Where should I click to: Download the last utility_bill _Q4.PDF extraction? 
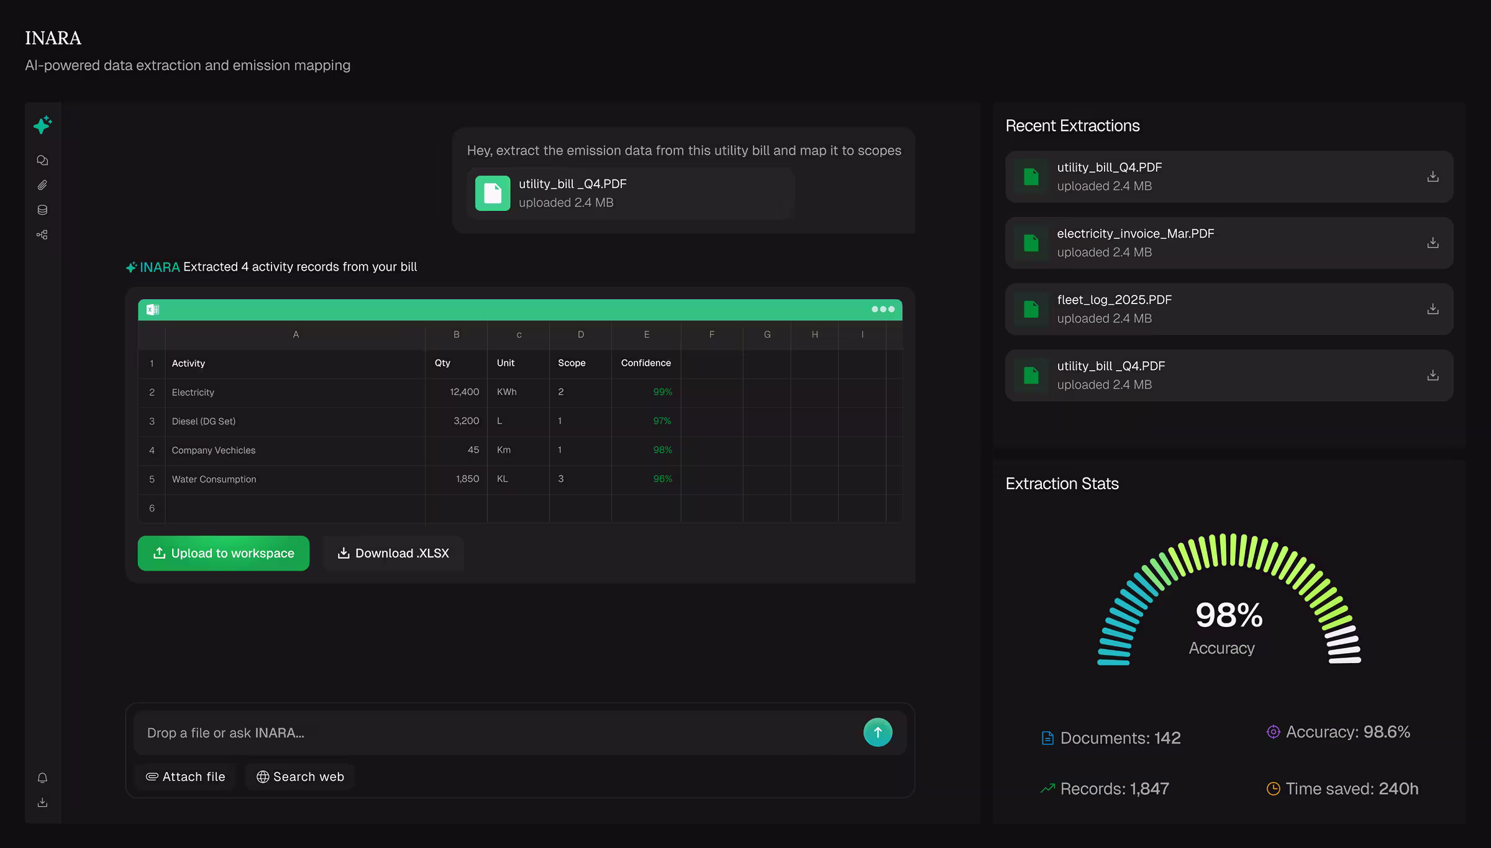(x=1433, y=375)
